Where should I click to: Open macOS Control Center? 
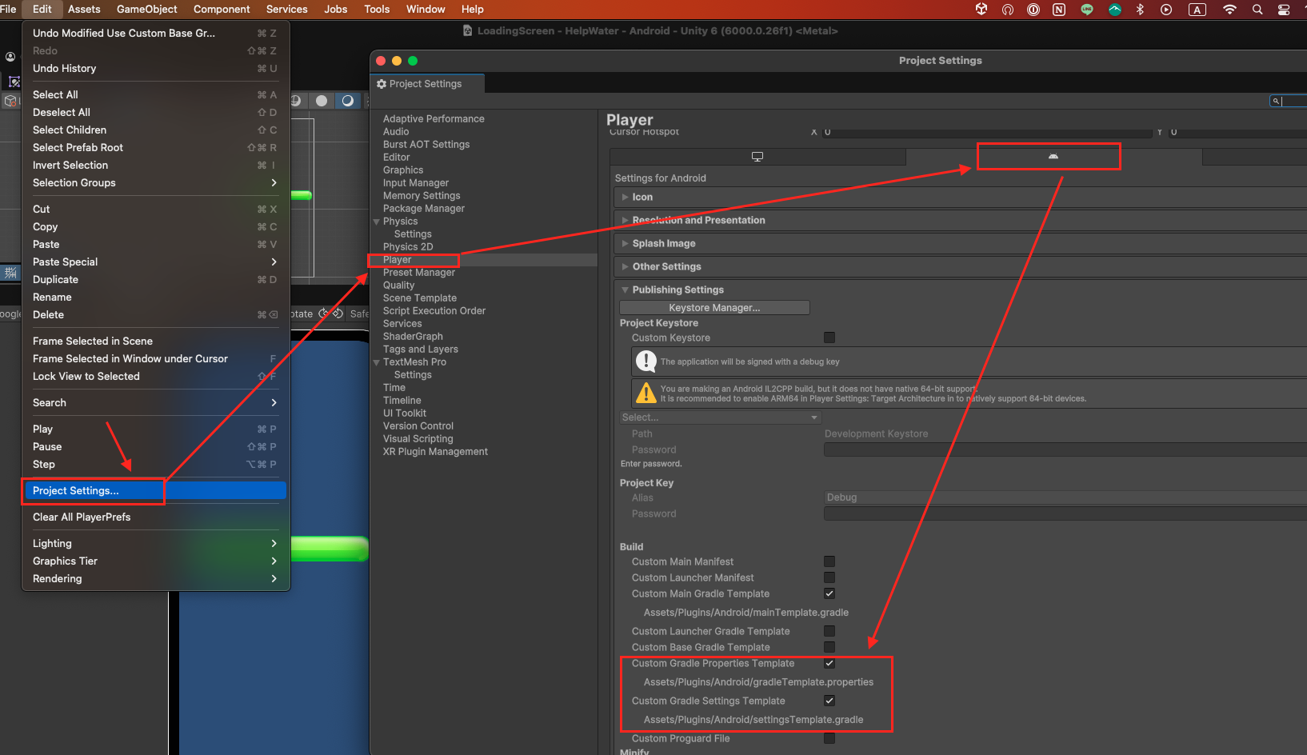(x=1284, y=10)
